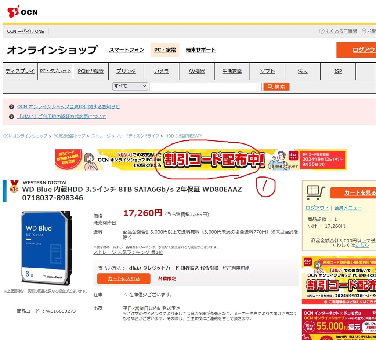Viewport: 376px width, 340px height.
Task: Click the product title WD80EAAZ heading
Action: pyautogui.click(x=132, y=193)
